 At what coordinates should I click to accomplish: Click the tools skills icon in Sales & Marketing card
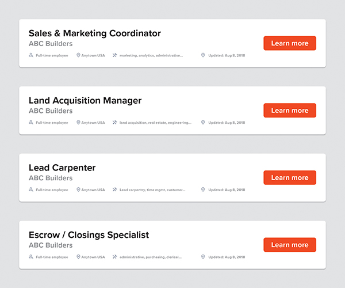coord(114,55)
